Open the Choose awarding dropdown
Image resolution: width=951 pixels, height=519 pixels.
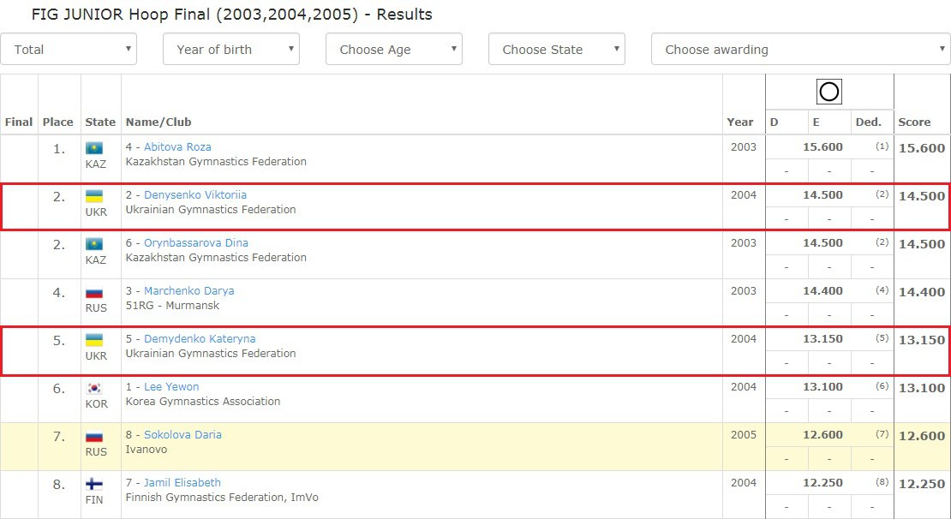(800, 50)
